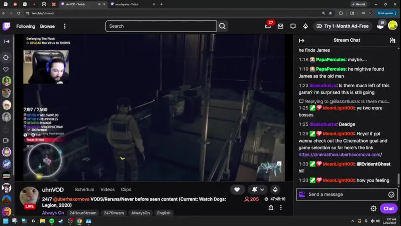
Task: Open the Twitch home logo
Action: click(x=6, y=26)
